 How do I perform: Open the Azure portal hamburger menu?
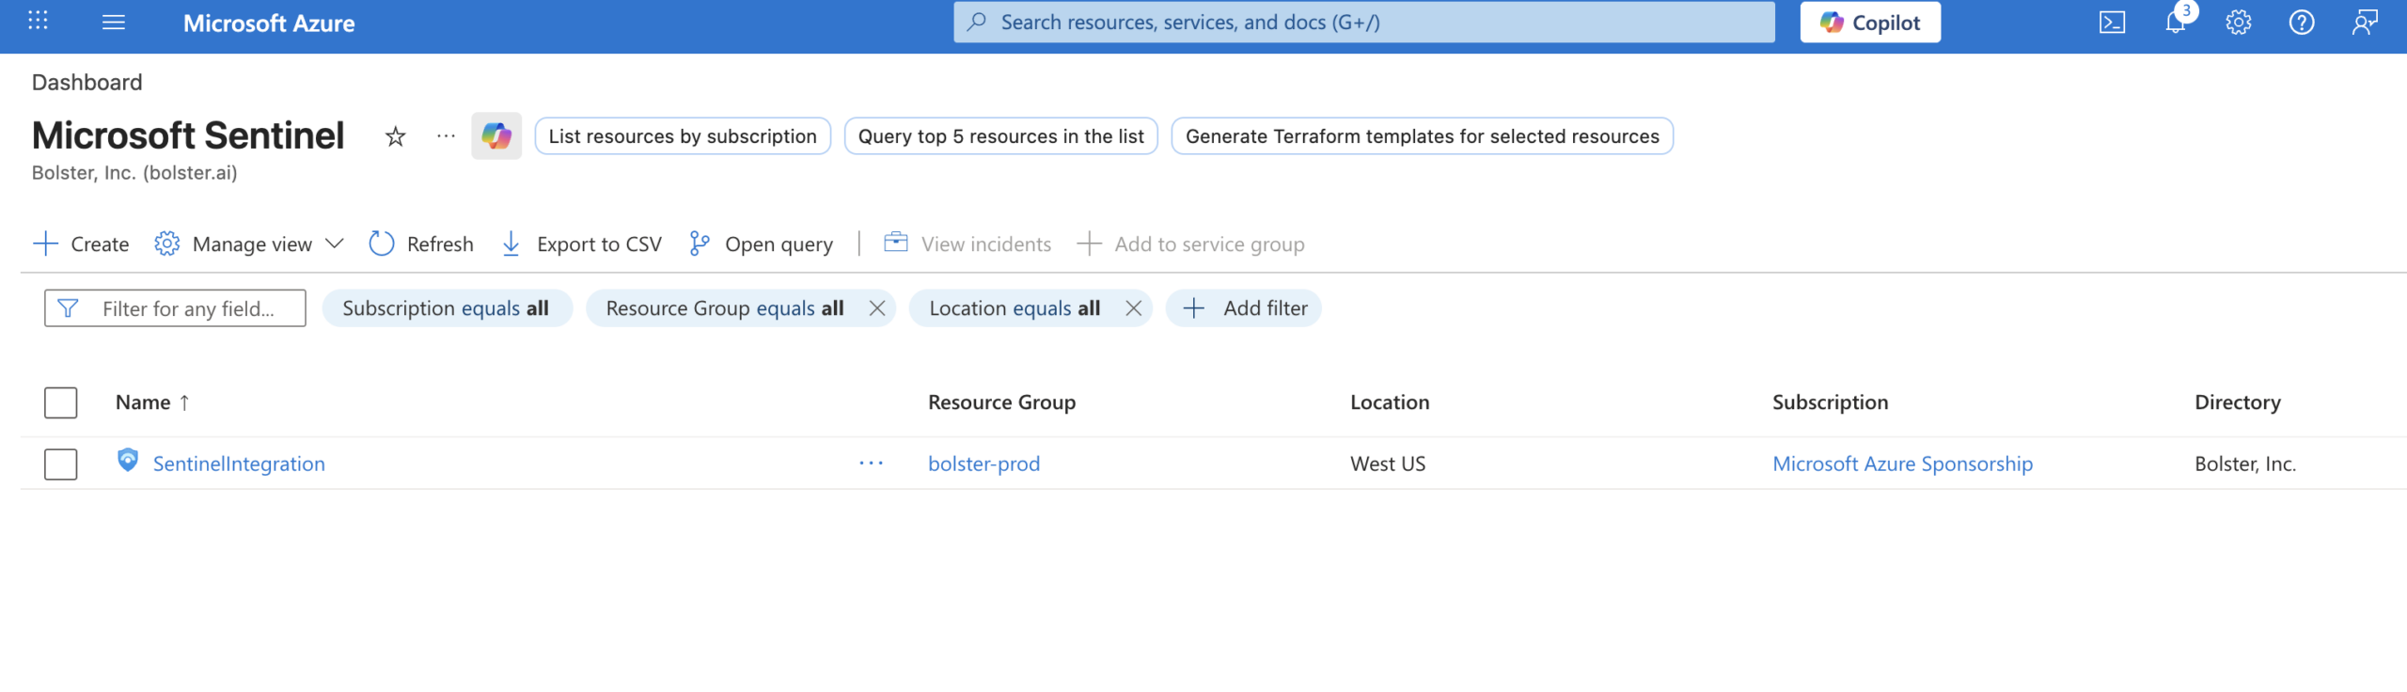(113, 23)
